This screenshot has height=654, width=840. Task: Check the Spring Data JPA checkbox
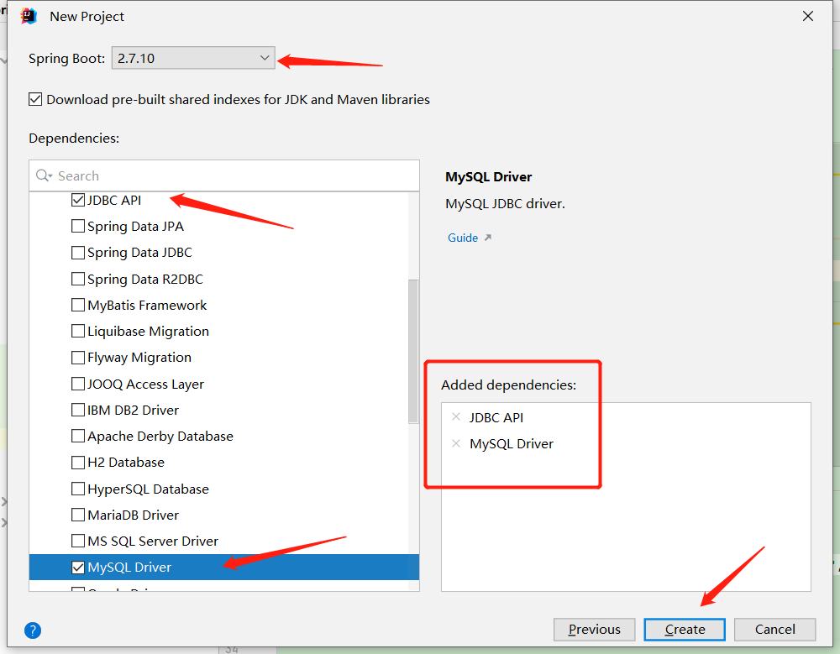pyautogui.click(x=78, y=226)
